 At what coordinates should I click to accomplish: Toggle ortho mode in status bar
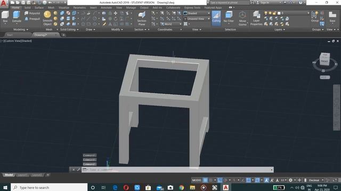pos(220,180)
